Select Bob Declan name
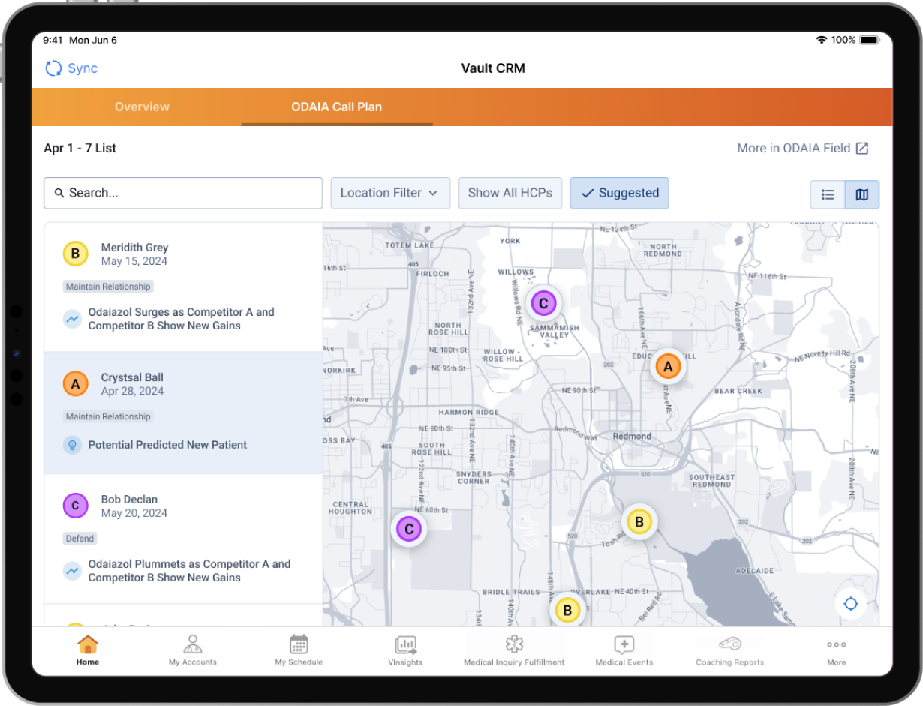Screen dimensions: 923x706 coord(129,500)
